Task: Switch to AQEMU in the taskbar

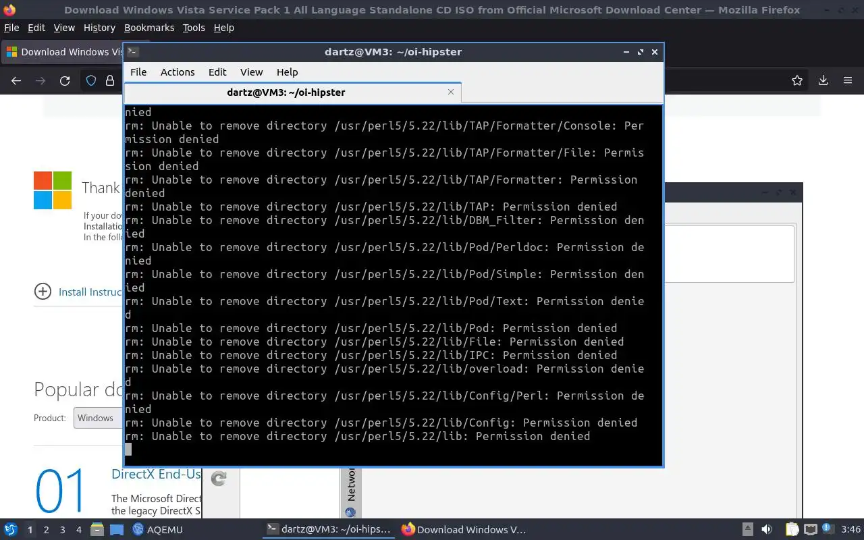Action: coord(158,529)
